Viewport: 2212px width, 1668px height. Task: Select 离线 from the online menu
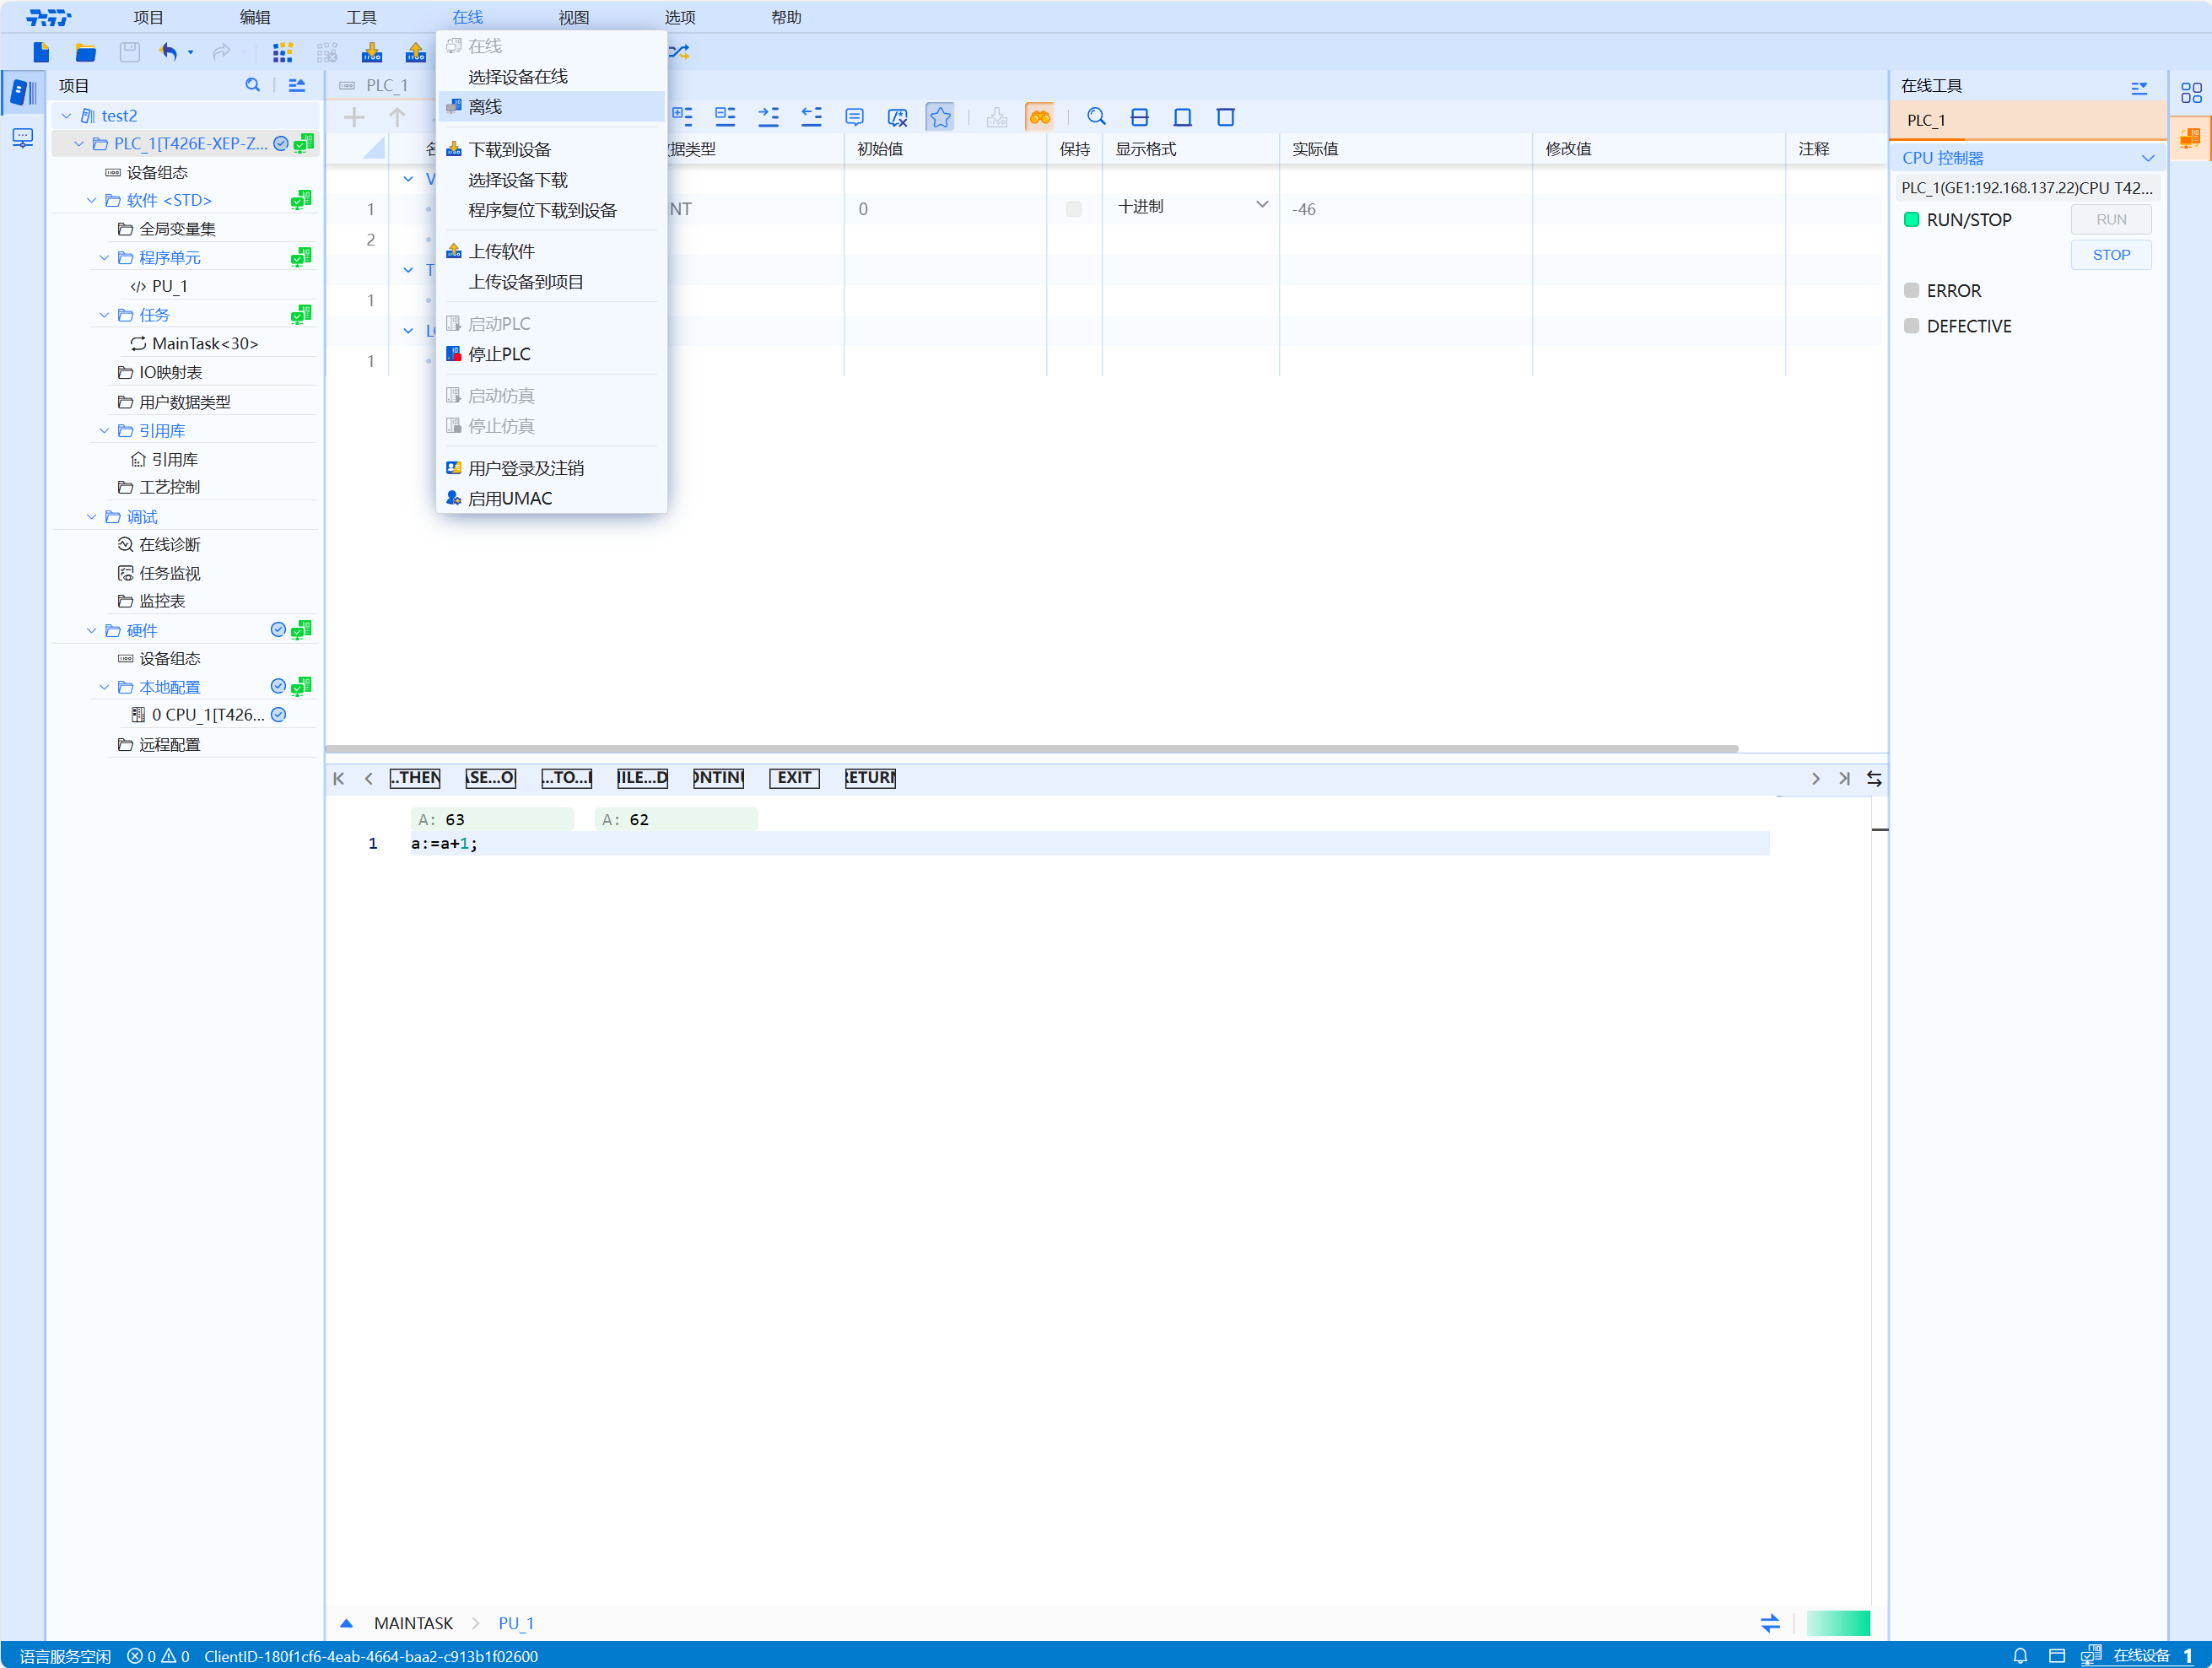tap(485, 106)
